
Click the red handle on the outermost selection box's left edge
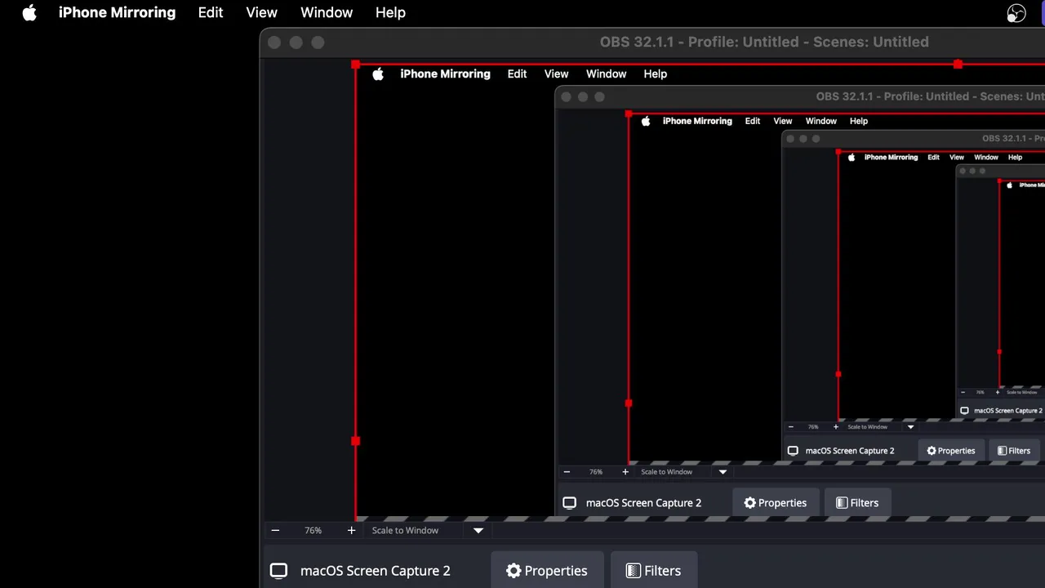[355, 441]
